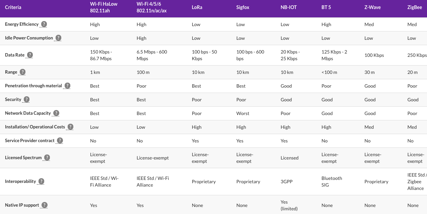Click the Security question mark icon
The height and width of the screenshot is (214, 427).
(26, 99)
